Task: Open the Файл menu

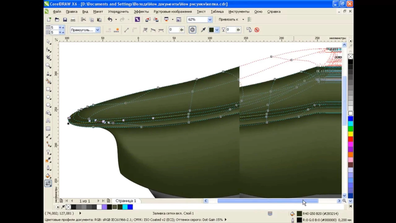Action: (x=57, y=11)
